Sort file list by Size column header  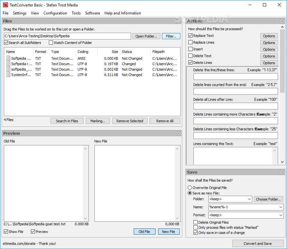coord(109,52)
